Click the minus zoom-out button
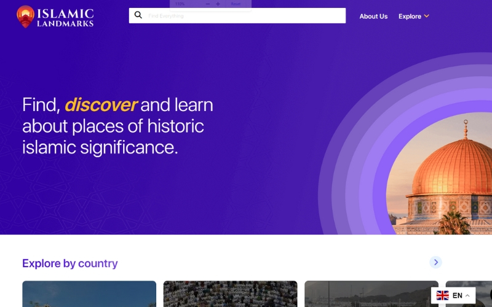 [207, 4]
